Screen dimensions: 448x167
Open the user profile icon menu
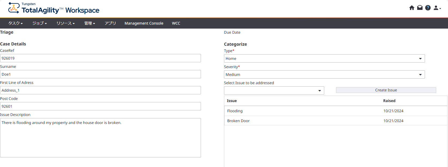pos(437,8)
